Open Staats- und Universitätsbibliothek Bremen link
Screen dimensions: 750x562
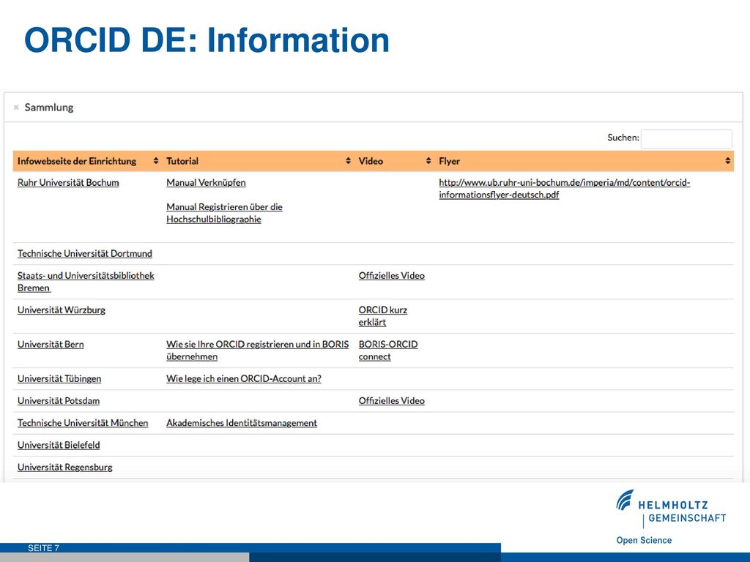click(x=86, y=282)
